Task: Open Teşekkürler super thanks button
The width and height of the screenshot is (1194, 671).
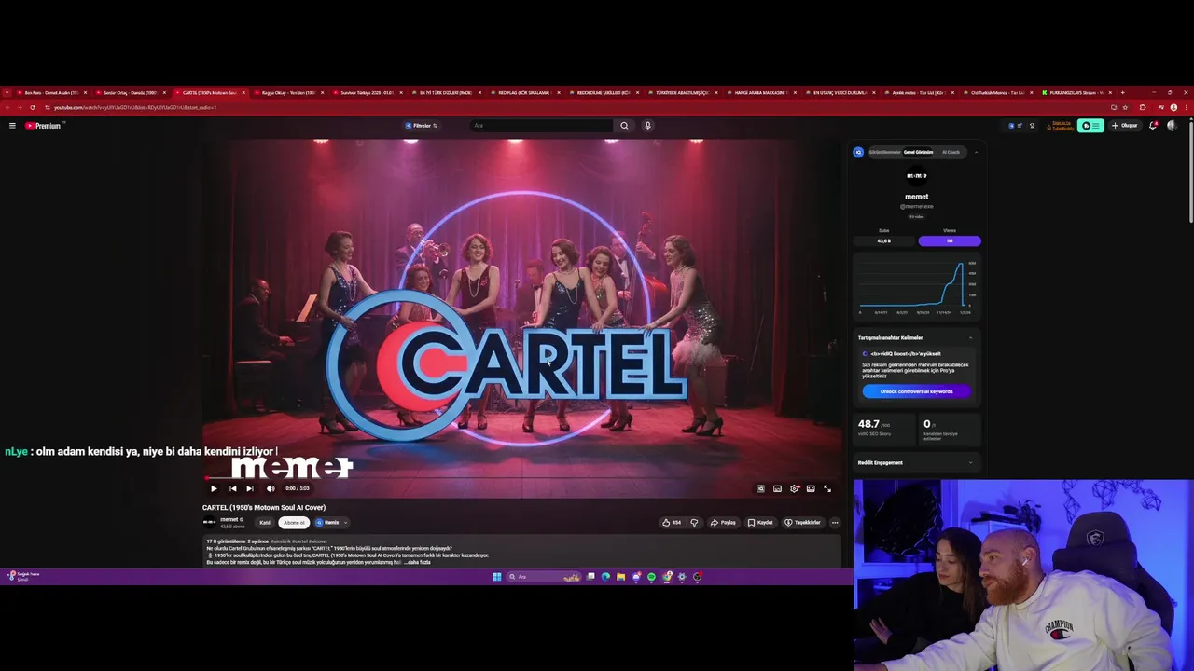Action: 802,522
